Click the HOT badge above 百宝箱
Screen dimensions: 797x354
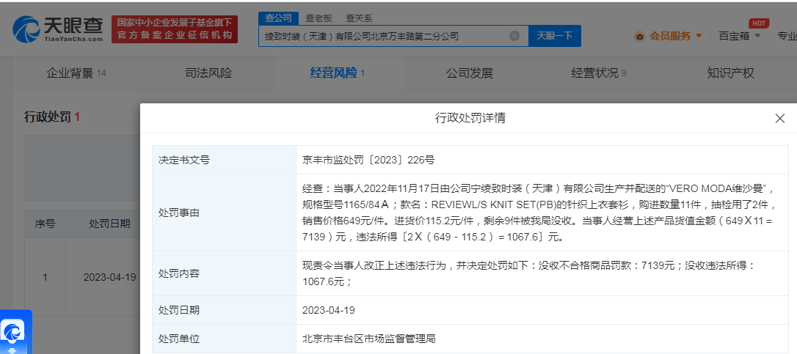click(x=759, y=23)
